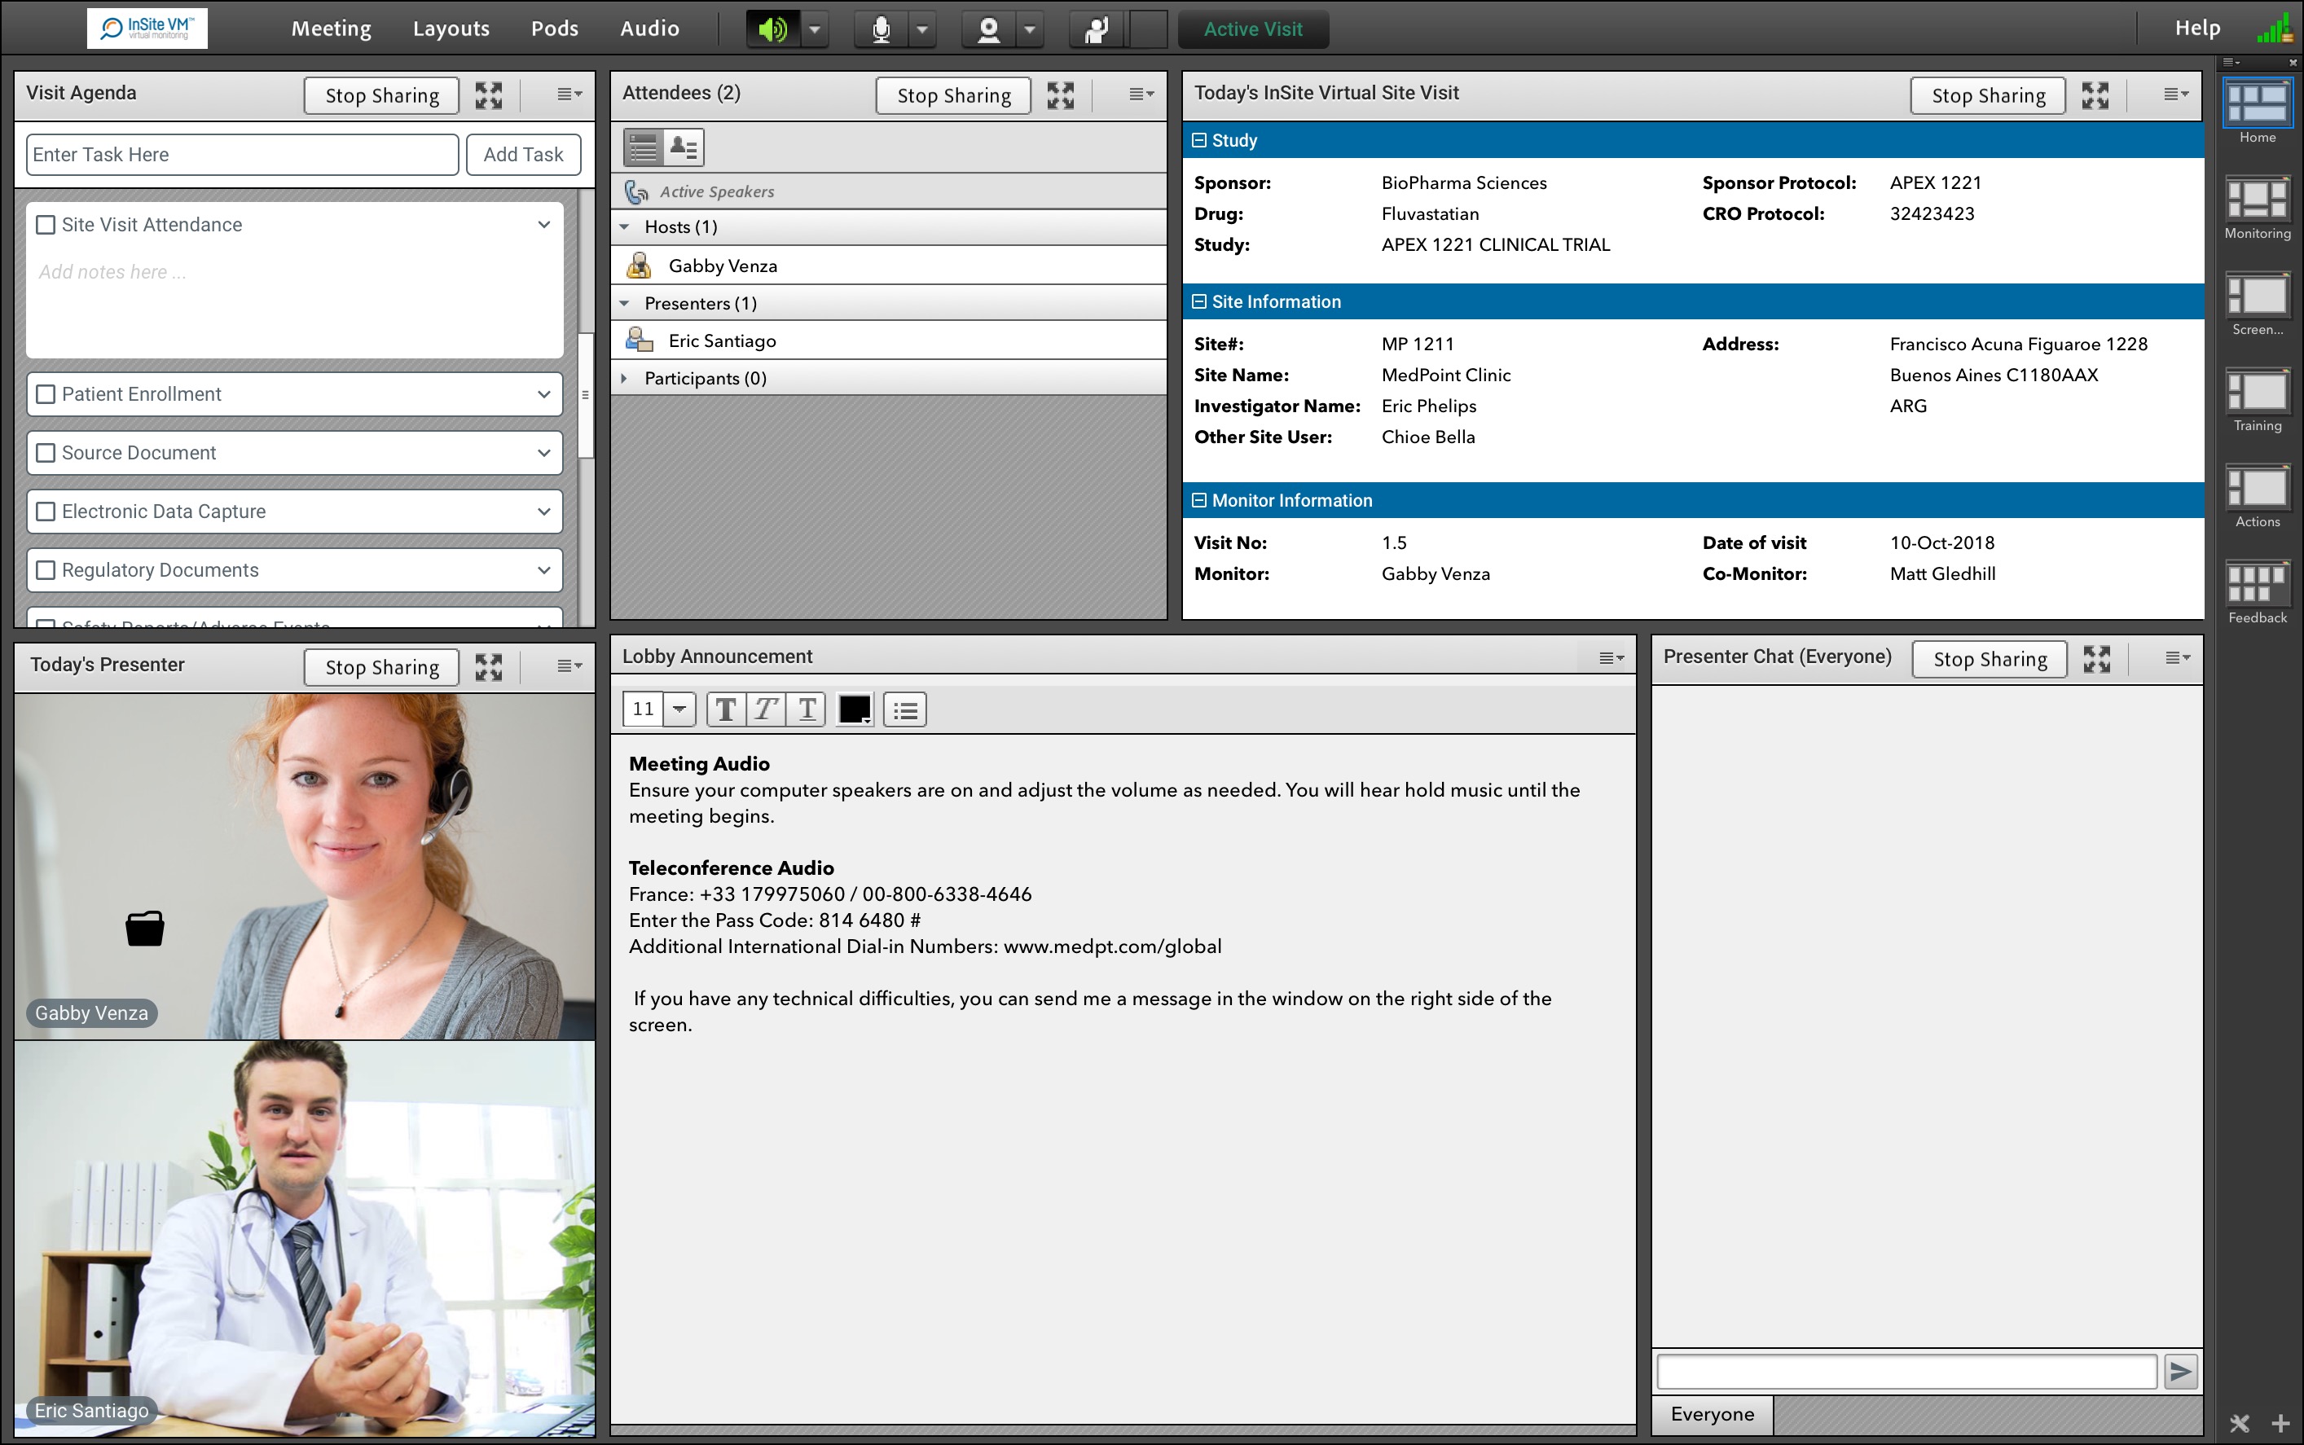The height and width of the screenshot is (1445, 2304).
Task: Send the presenter chat message
Action: [2181, 1373]
